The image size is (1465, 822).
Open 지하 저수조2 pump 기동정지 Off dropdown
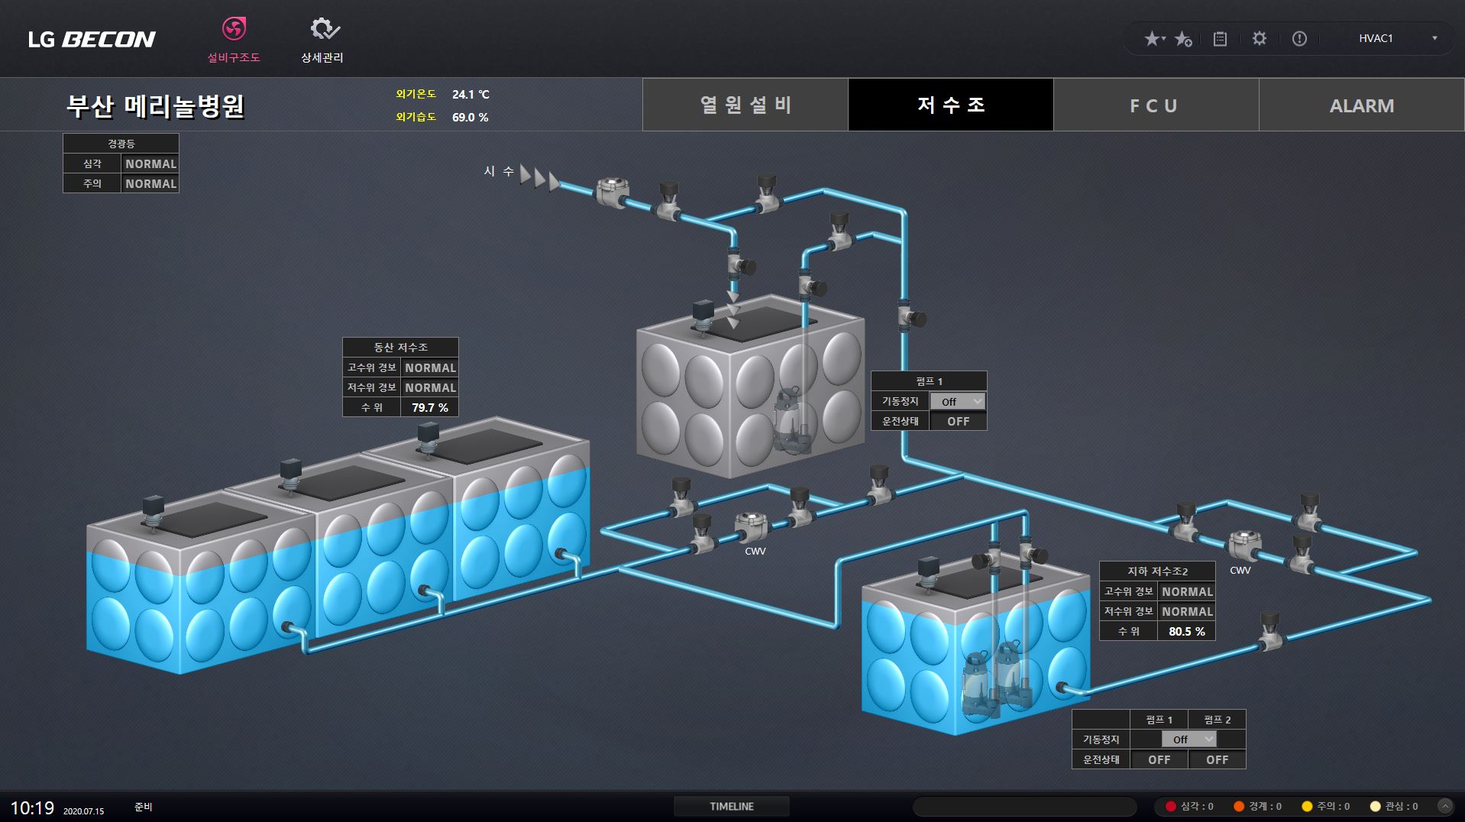click(x=1188, y=739)
